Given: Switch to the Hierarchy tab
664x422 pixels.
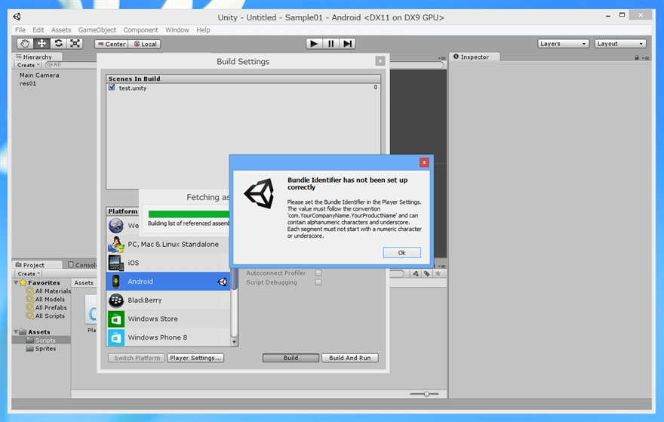Looking at the screenshot, I should click(37, 57).
